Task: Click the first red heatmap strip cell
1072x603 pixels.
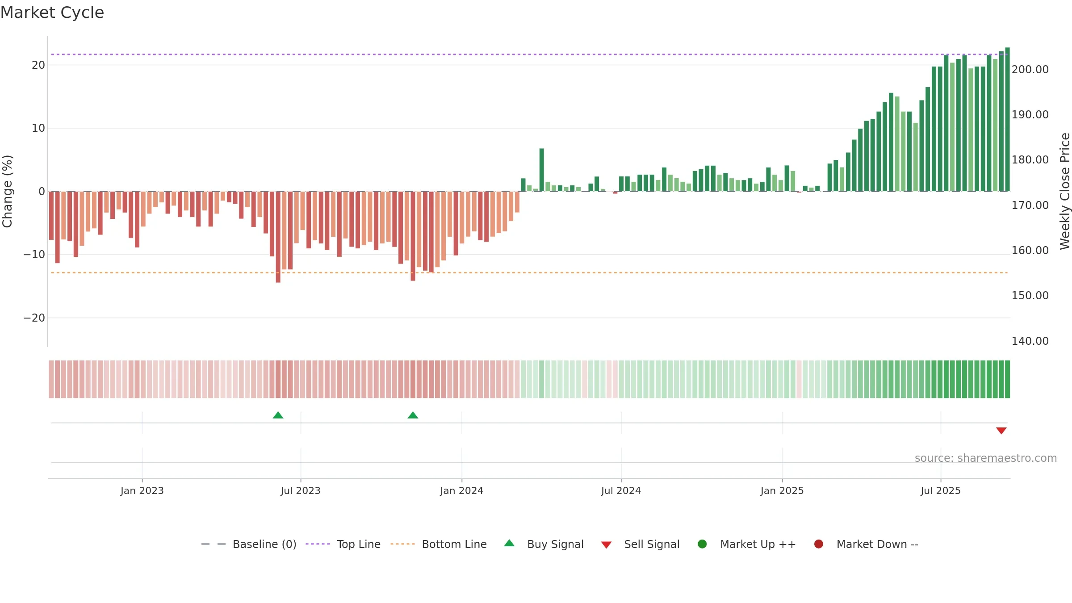Action: coord(51,379)
